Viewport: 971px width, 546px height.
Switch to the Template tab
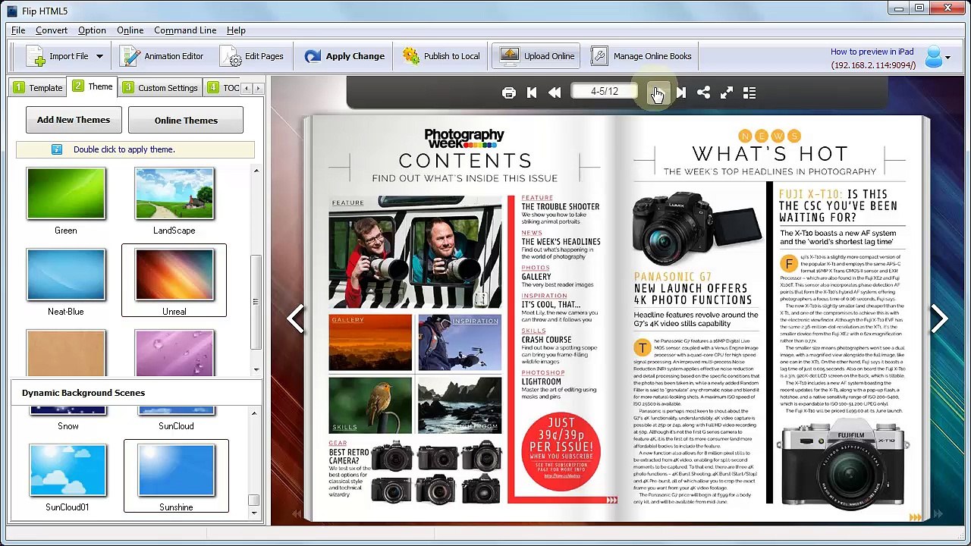coord(38,88)
